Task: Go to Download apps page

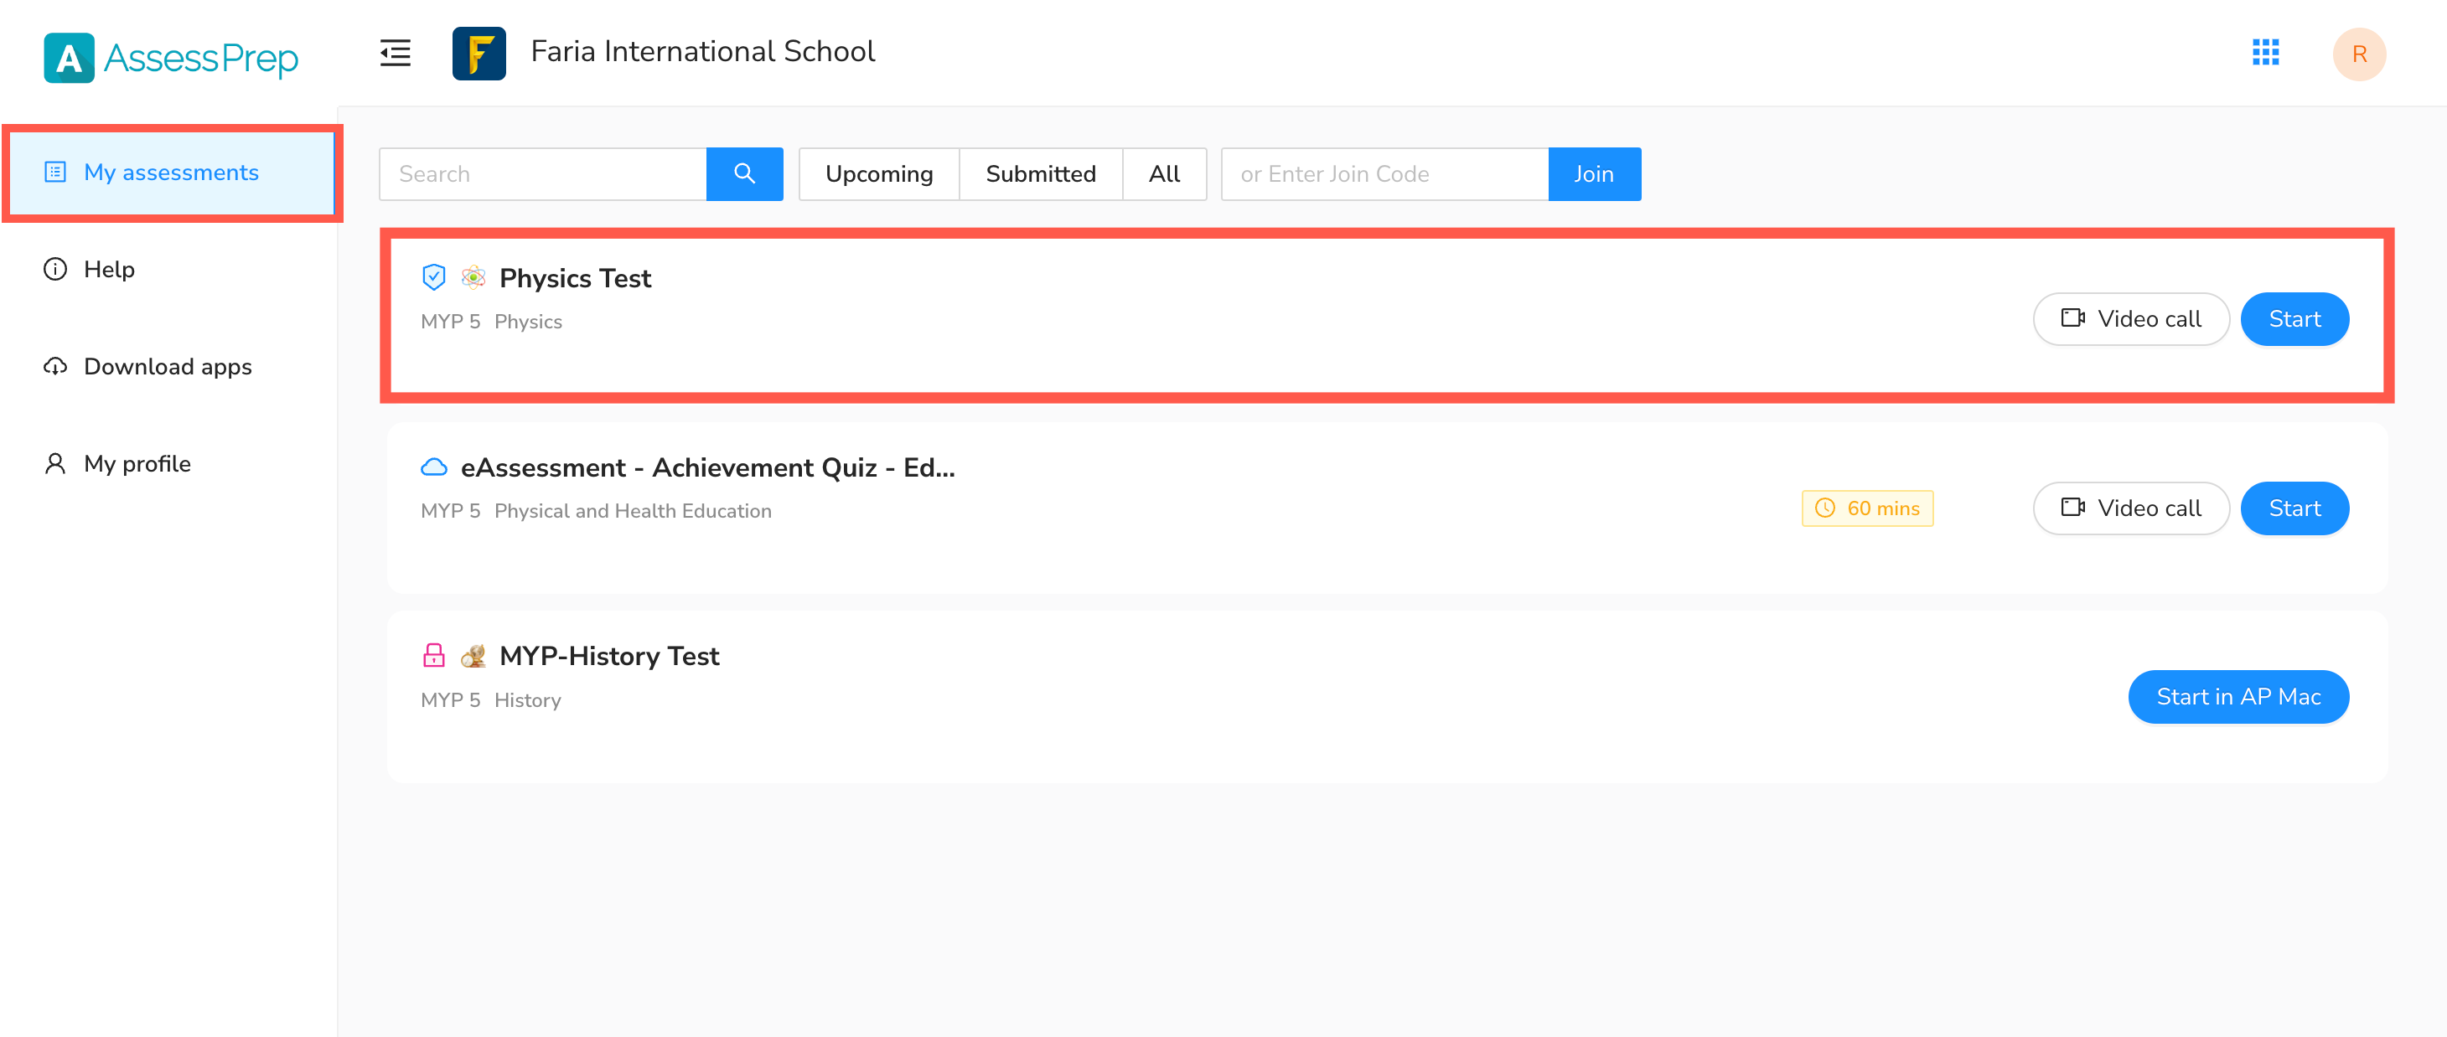Action: pyautogui.click(x=168, y=367)
